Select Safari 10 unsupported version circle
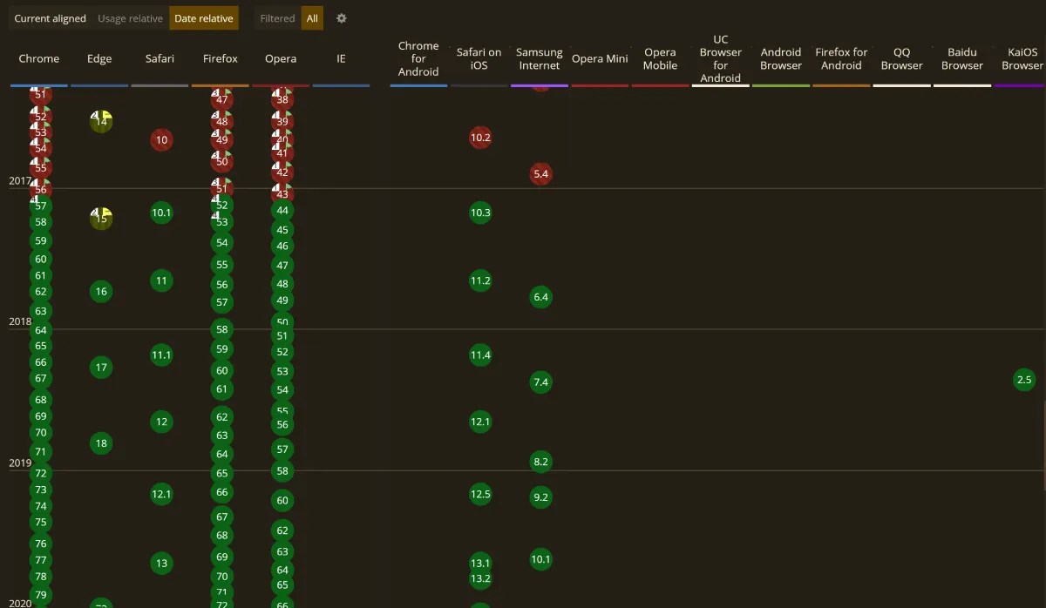 click(161, 139)
